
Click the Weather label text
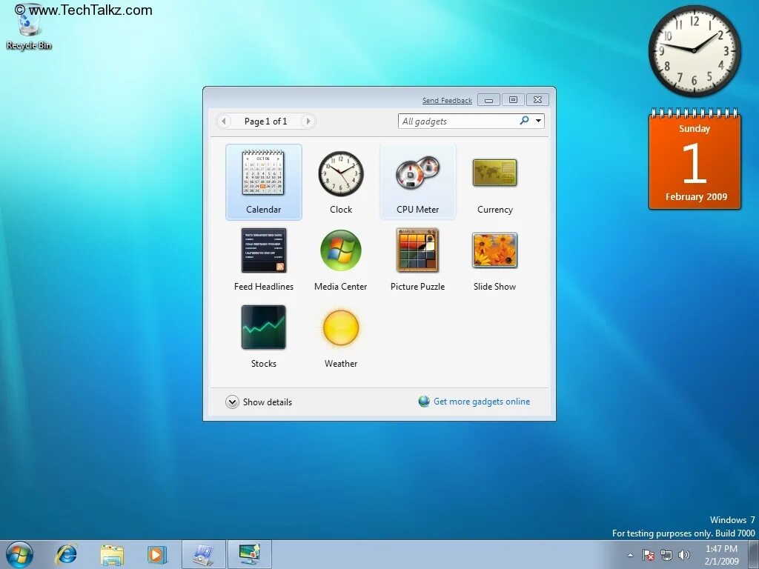[341, 363]
